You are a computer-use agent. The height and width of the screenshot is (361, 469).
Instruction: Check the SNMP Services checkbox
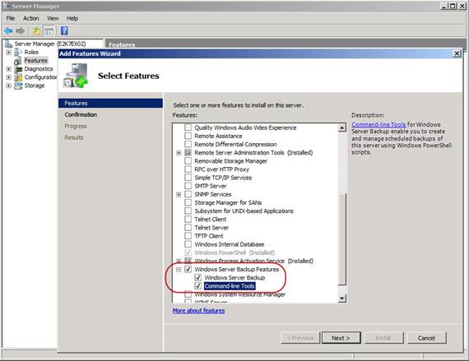point(188,194)
